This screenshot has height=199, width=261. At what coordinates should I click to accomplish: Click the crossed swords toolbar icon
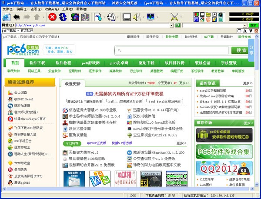tap(174, 17)
